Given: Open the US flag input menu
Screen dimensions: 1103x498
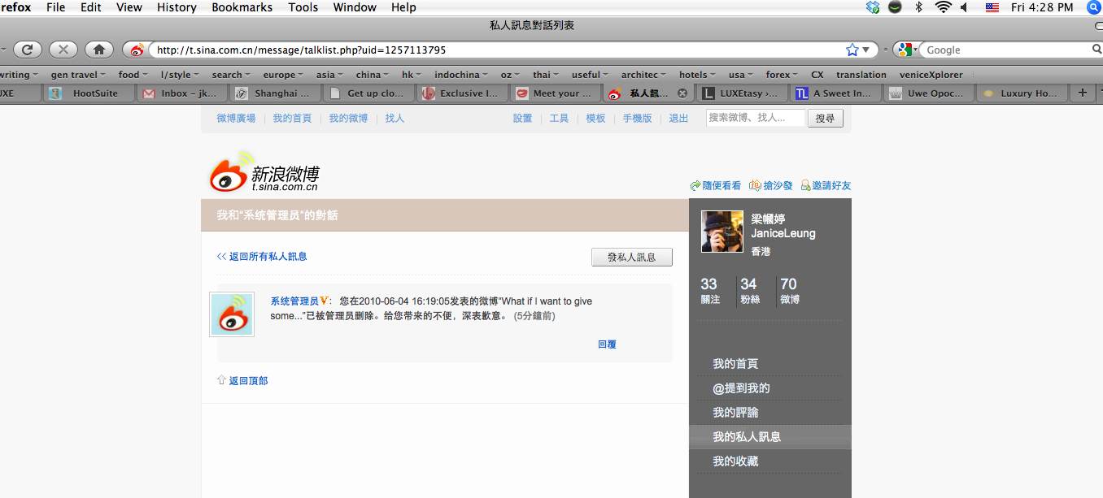Looking at the screenshot, I should click(992, 7).
